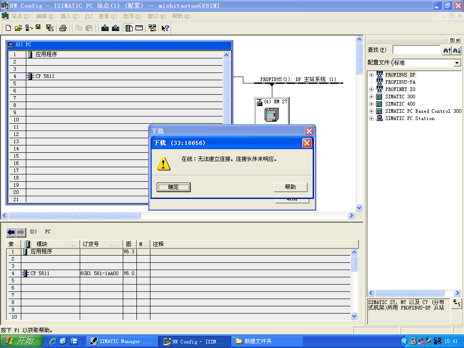Click HW Config document icon in menu bar

coord(5,16)
